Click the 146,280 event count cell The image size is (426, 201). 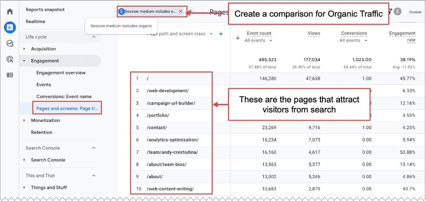267,79
